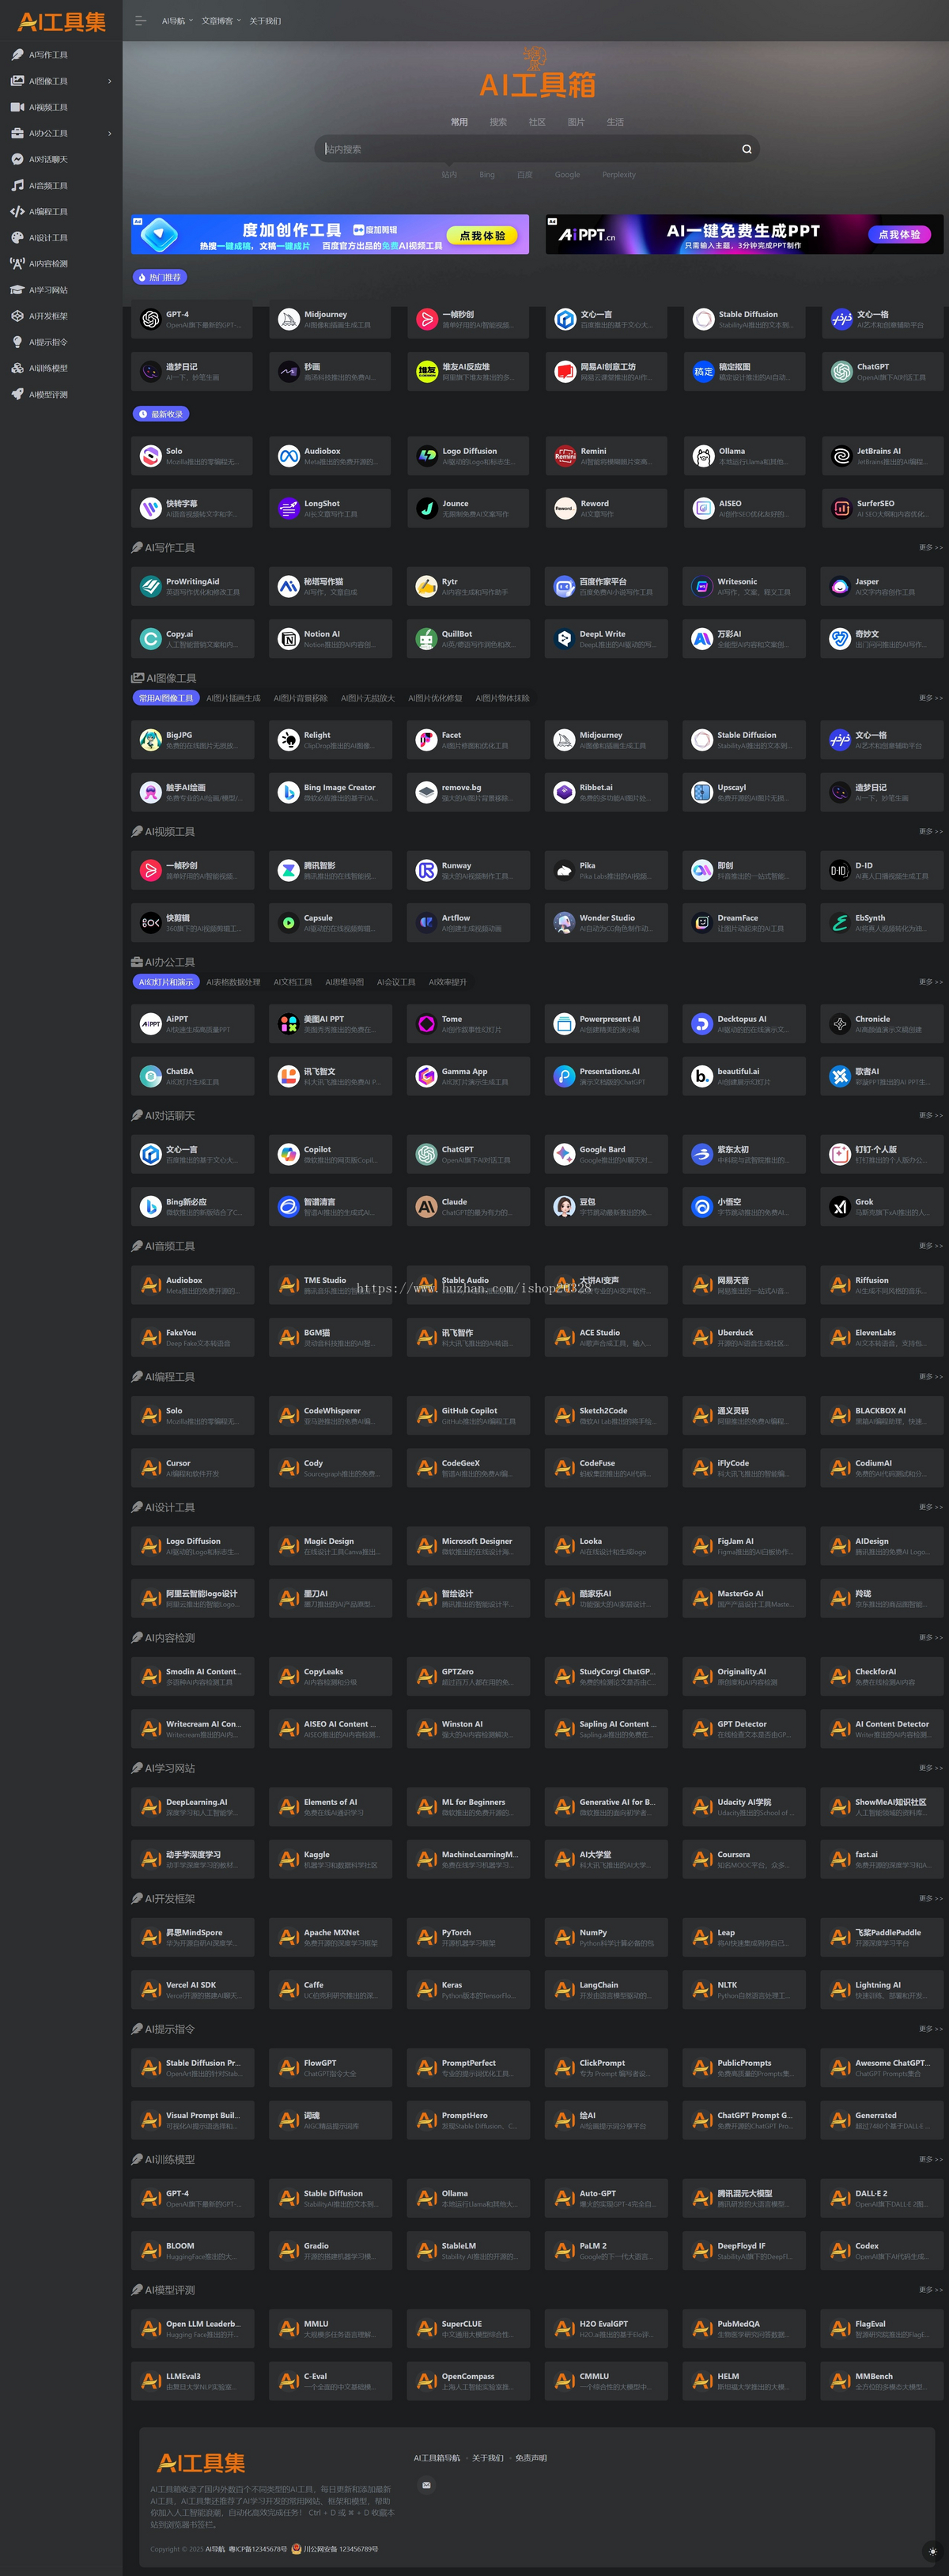Open 更多 link beside AI模型评测 heading
The image size is (949, 2576).
point(930,2289)
